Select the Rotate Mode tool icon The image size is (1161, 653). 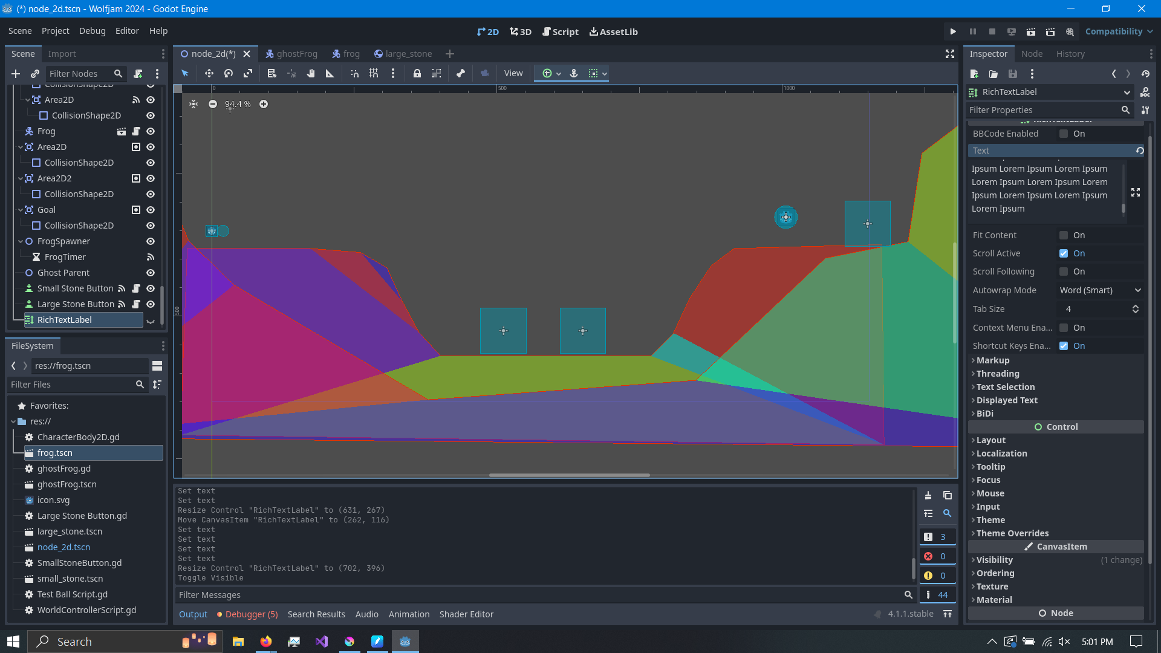(x=229, y=73)
